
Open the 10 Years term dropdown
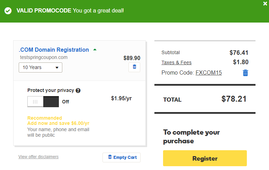pyautogui.click(x=41, y=67)
